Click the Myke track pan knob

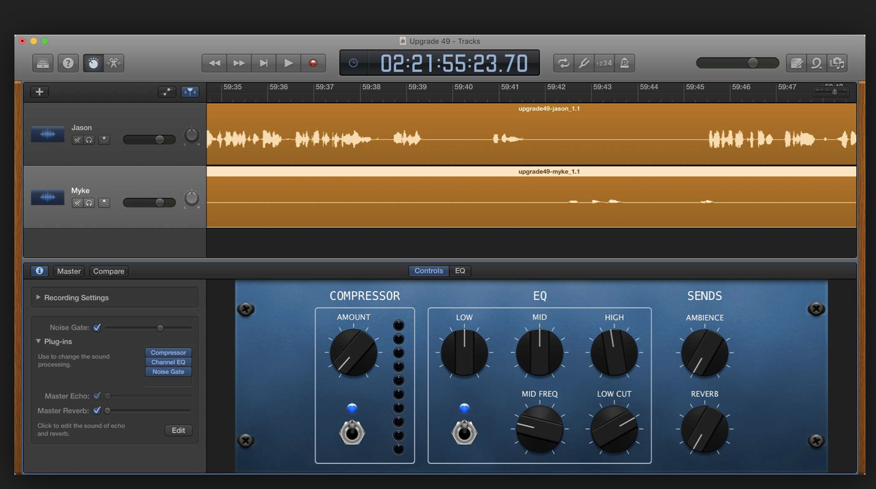(x=192, y=198)
